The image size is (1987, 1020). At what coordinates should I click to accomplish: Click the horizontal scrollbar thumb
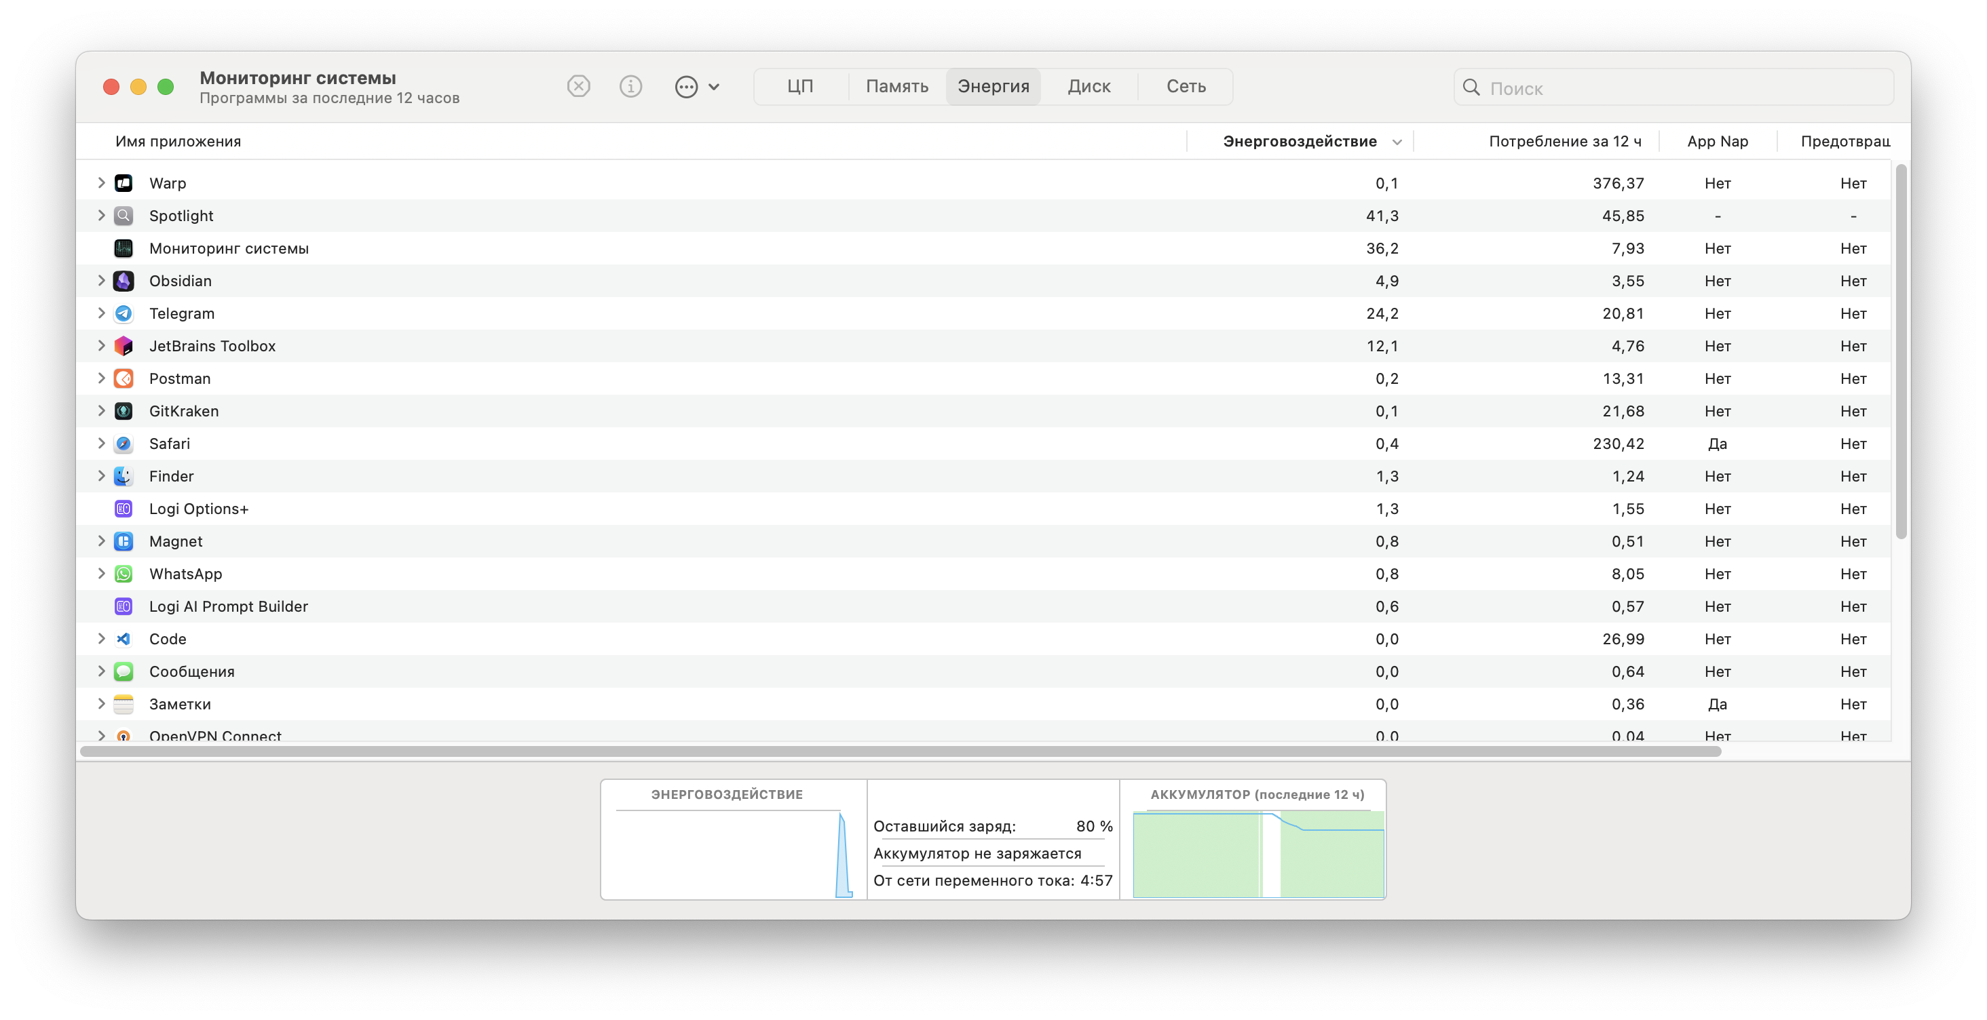900,751
